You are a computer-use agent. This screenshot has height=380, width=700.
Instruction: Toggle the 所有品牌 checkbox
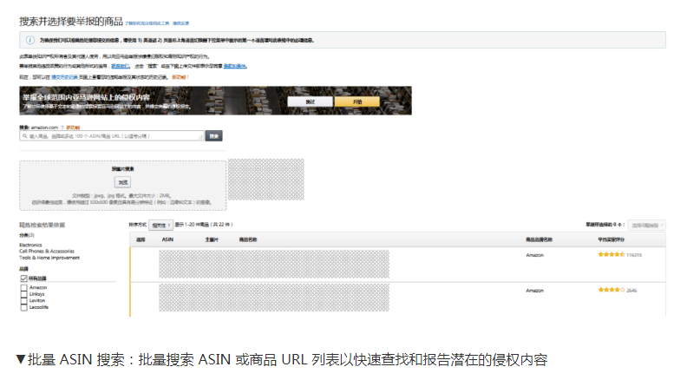(23, 278)
